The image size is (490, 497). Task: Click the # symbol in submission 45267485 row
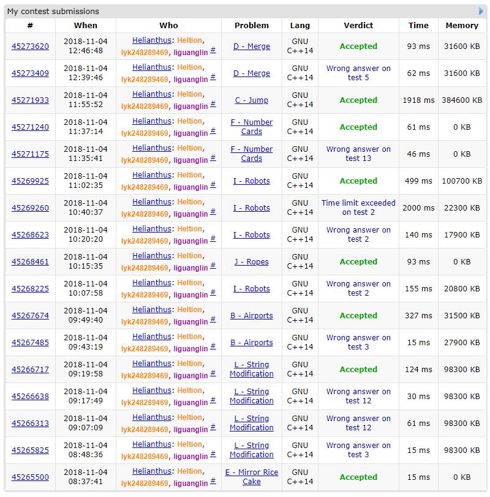[213, 347]
